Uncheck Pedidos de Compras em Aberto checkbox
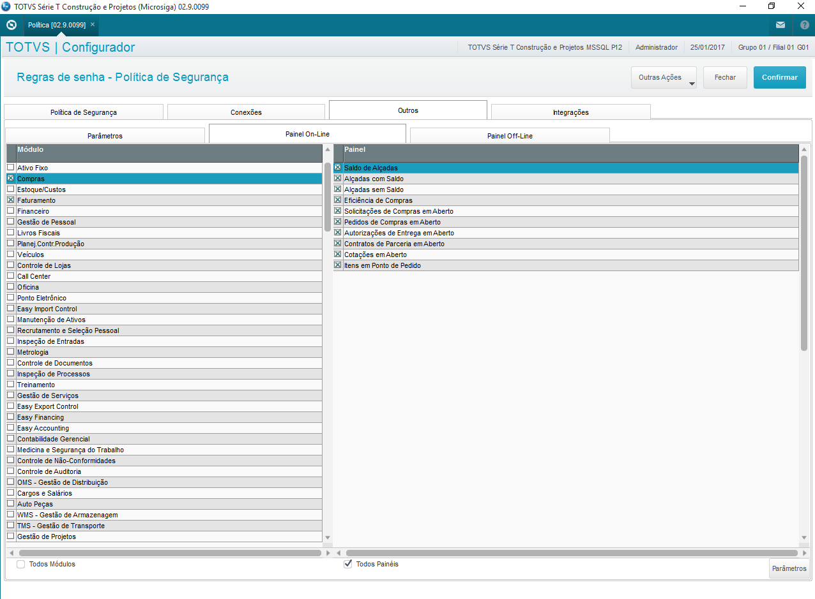 [338, 221]
